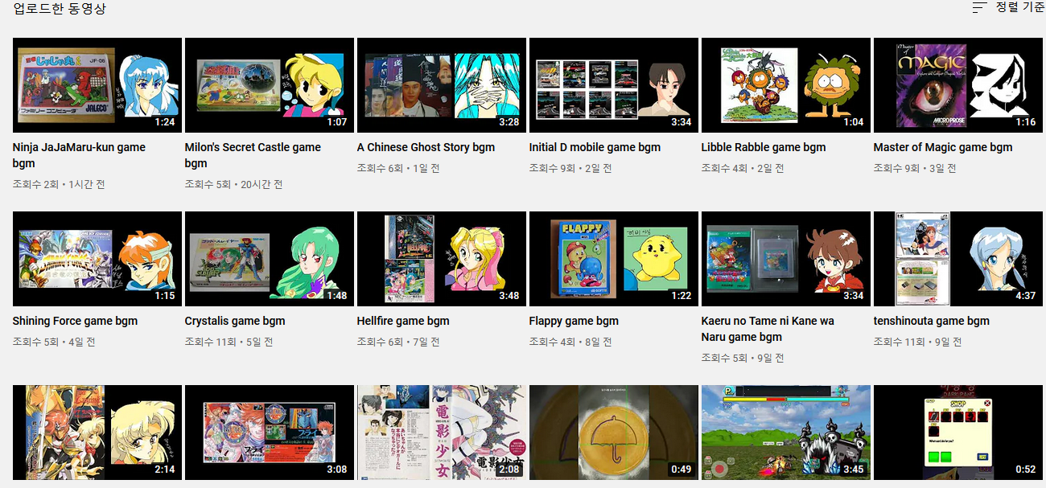
Task: Open Milon's Secret Castle game bgm thumbnail
Action: point(270,85)
